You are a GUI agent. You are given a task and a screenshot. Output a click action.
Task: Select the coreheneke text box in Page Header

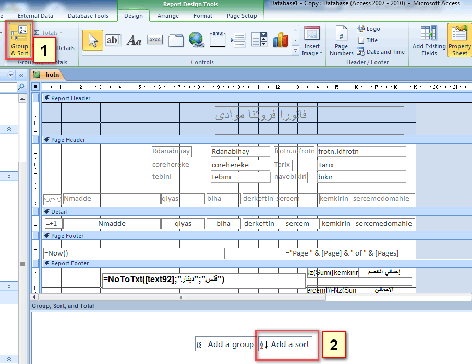tap(240, 165)
